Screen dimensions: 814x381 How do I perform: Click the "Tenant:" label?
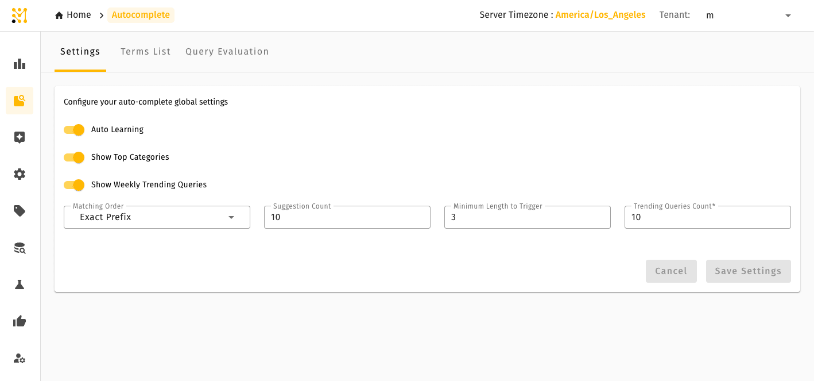click(675, 15)
